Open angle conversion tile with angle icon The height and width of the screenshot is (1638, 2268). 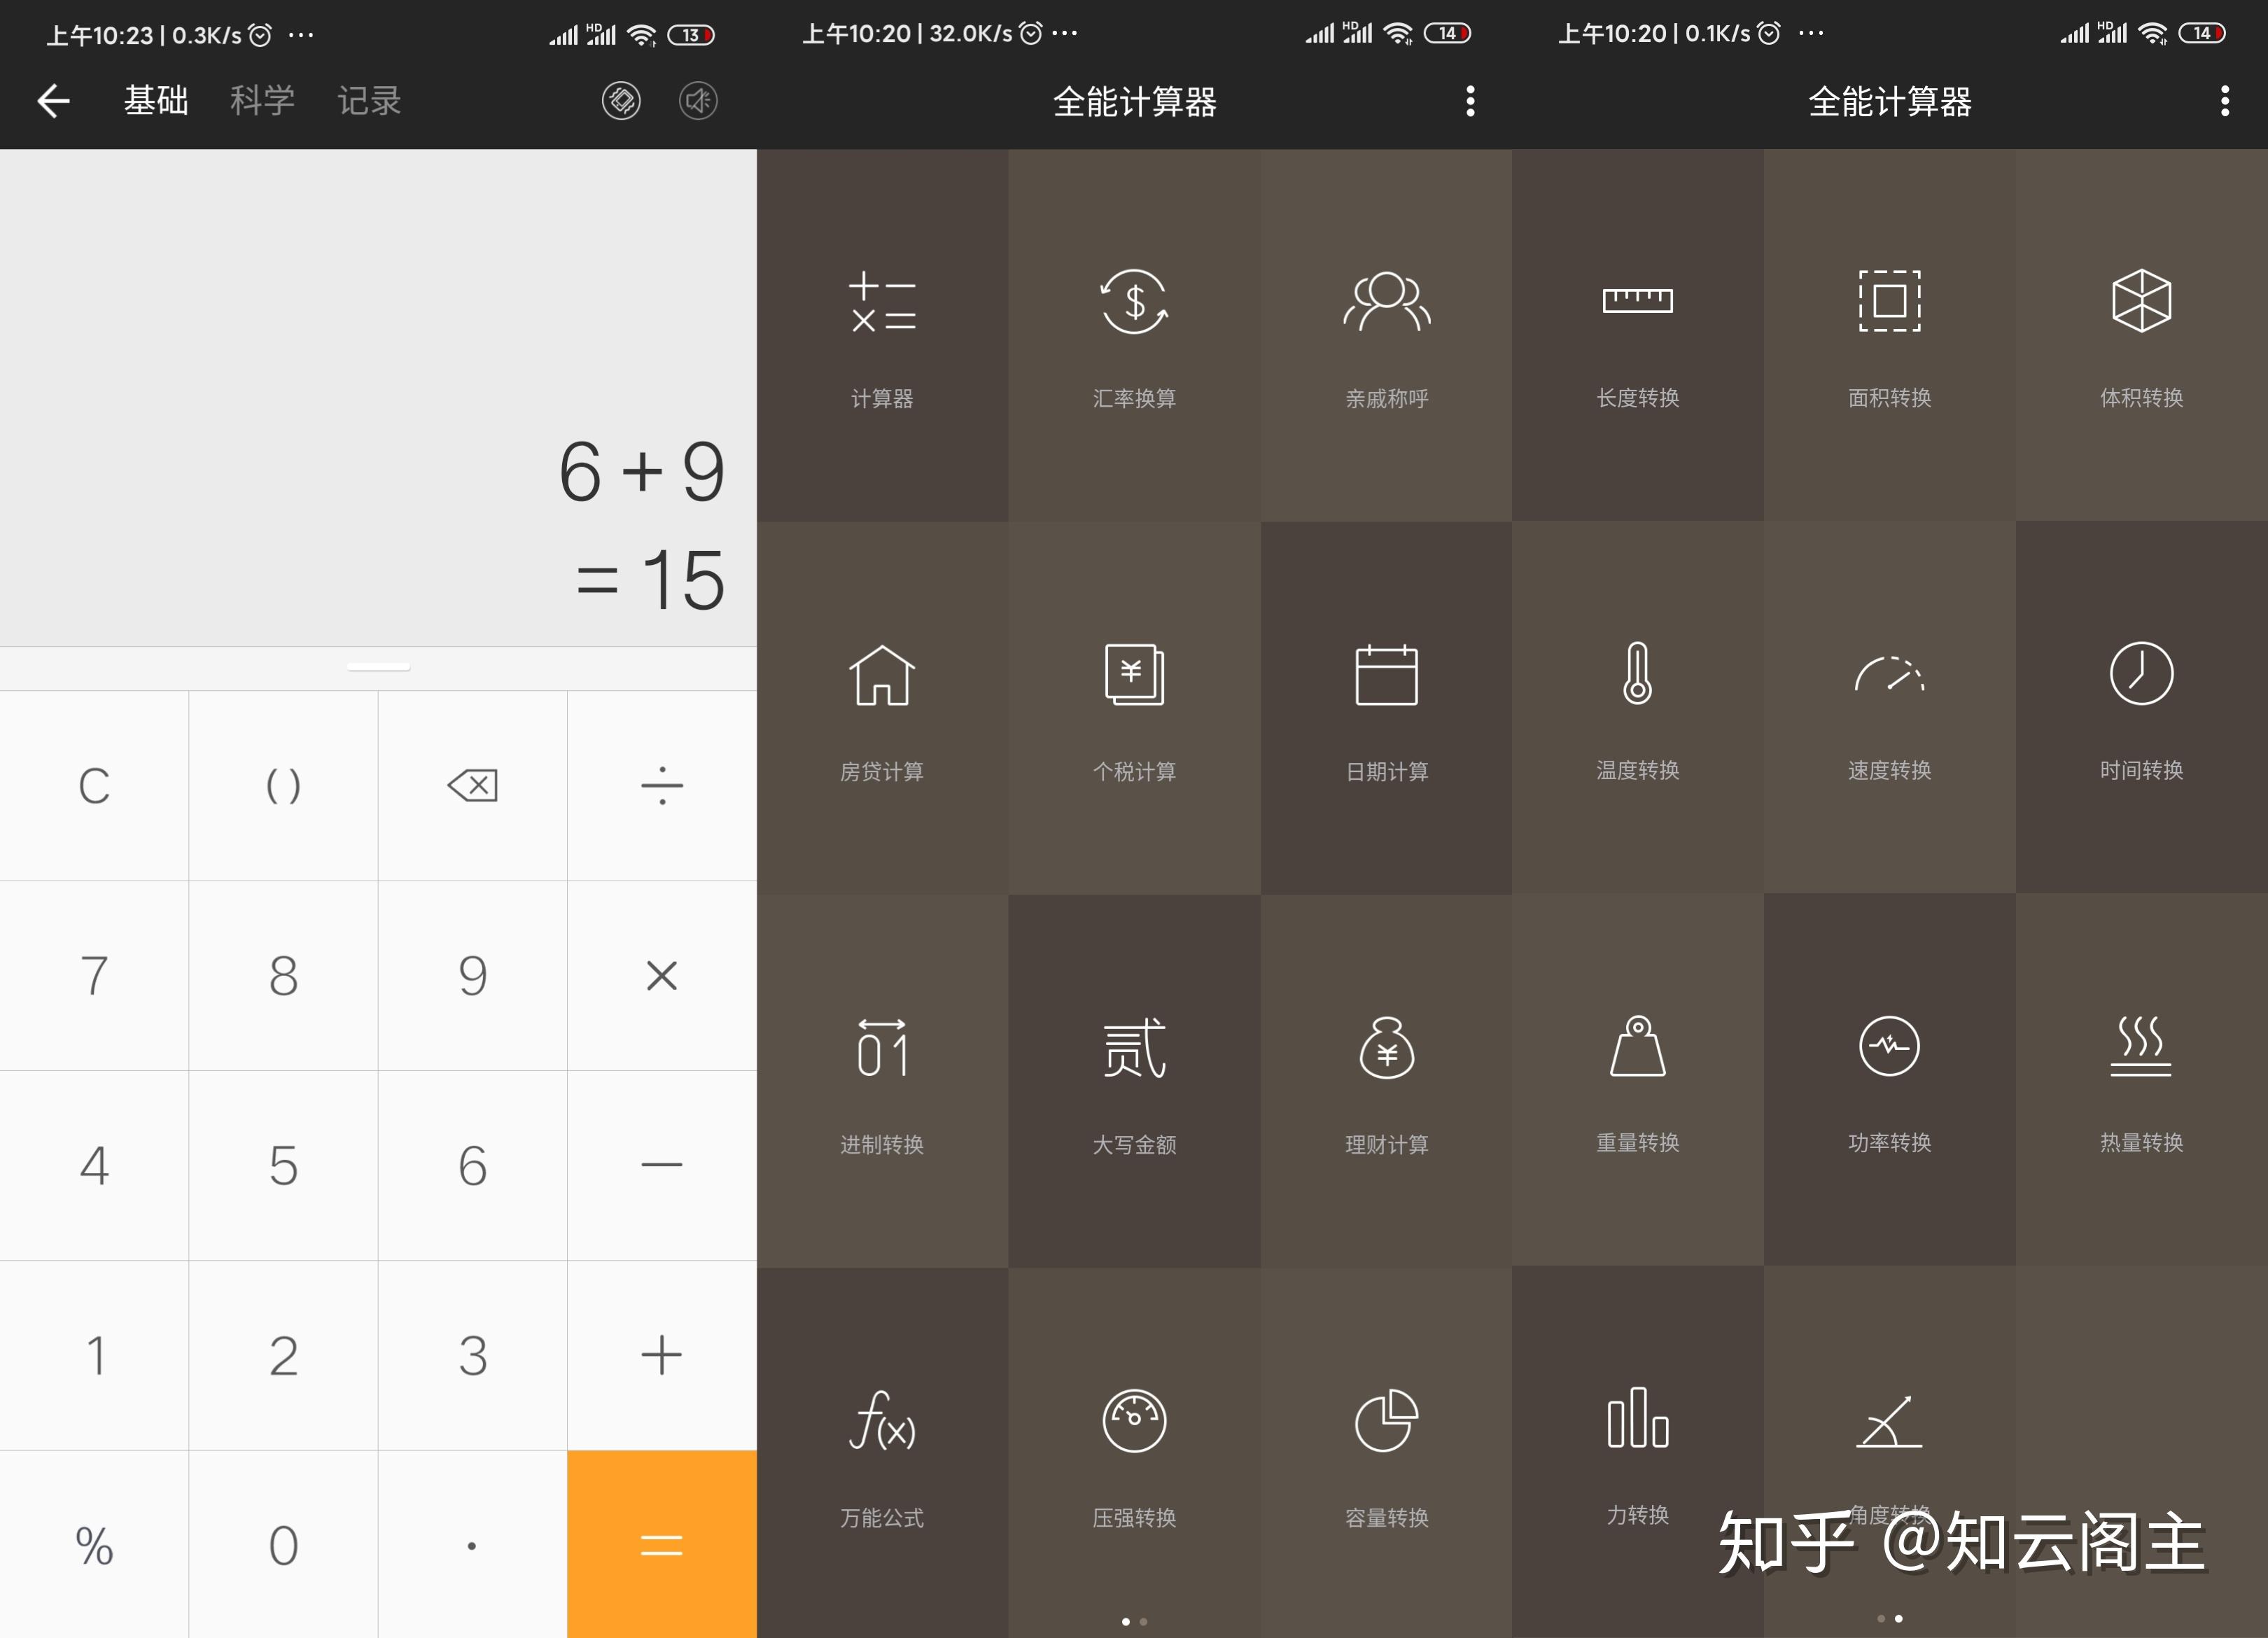coord(1890,1452)
